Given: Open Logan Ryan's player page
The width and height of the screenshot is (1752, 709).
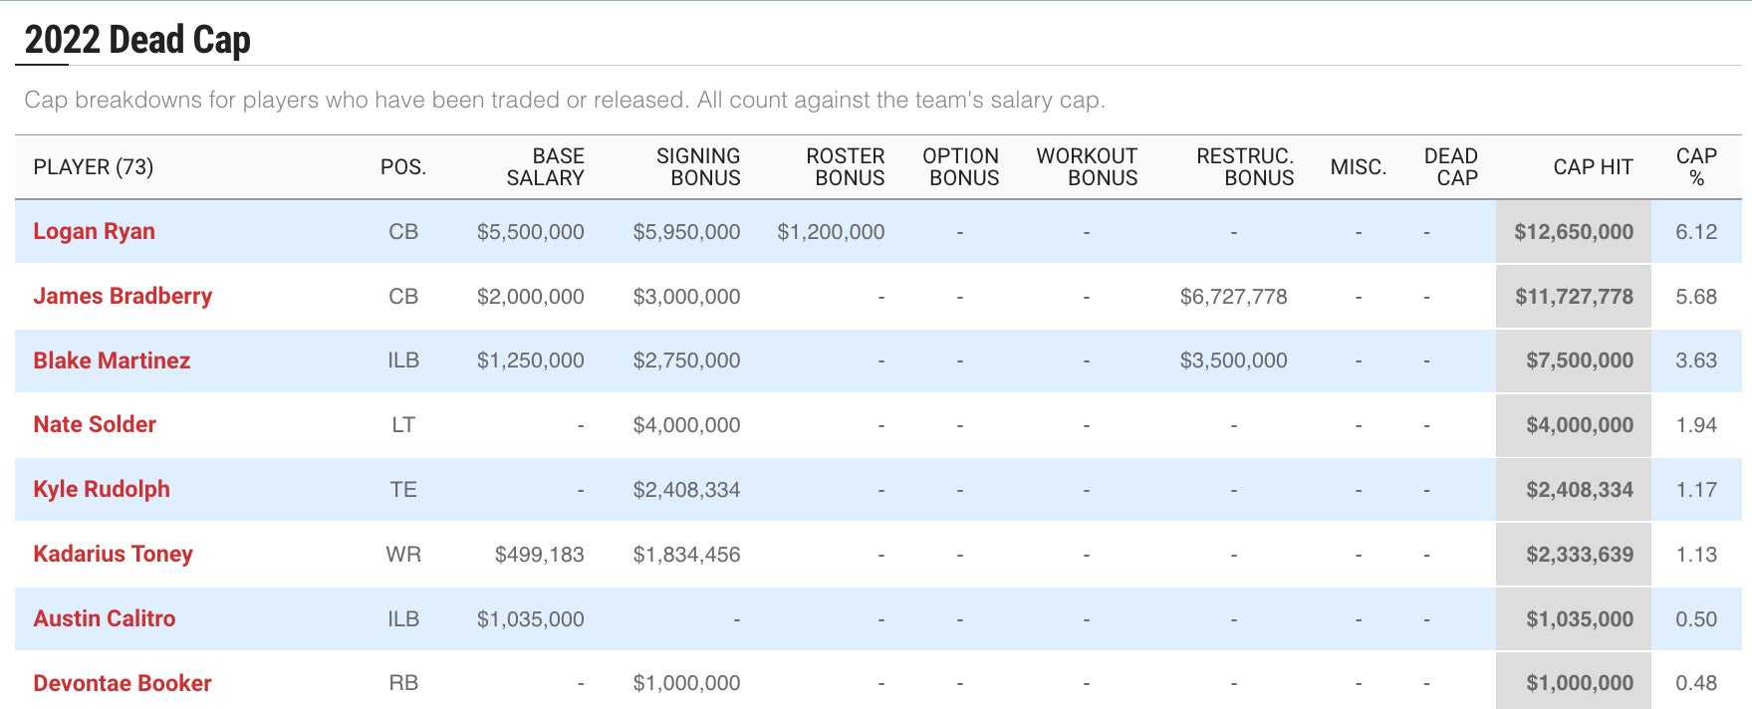Looking at the screenshot, I should [94, 231].
